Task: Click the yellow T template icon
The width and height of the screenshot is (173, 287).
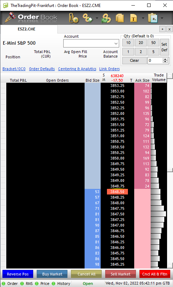Action: coord(134,18)
